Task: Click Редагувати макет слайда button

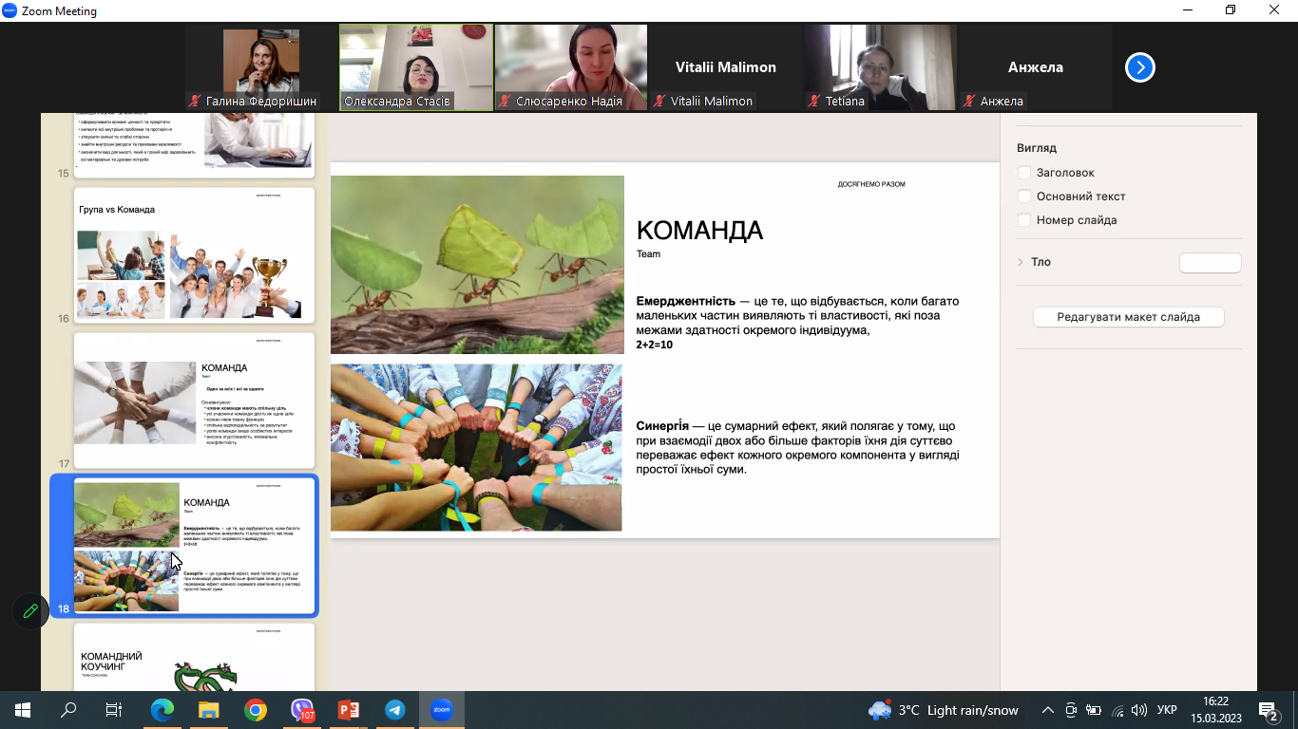Action: pos(1128,317)
